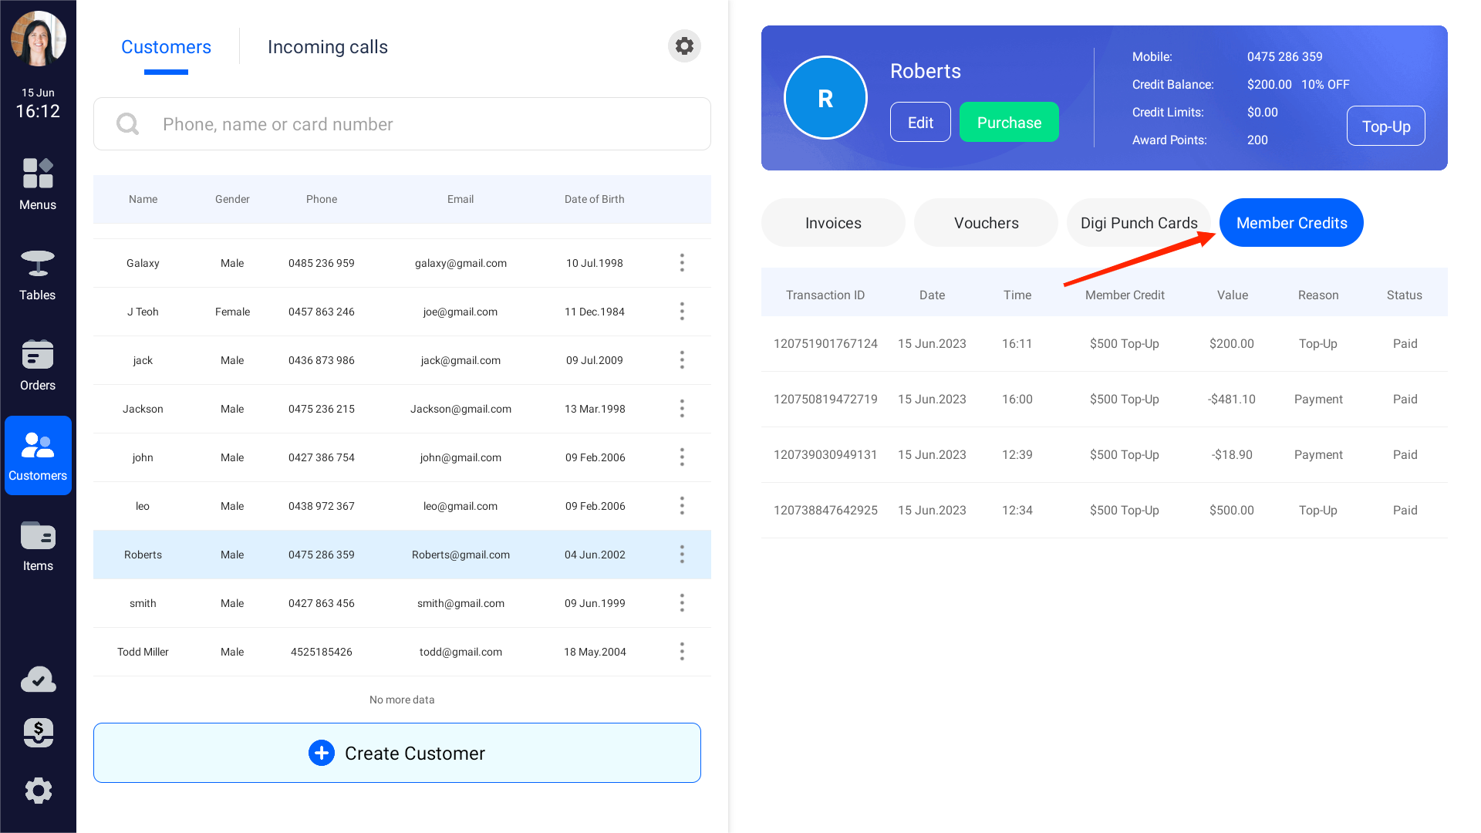Switch to the Customers tab
Screen dimensions: 1481x833
(x=166, y=47)
